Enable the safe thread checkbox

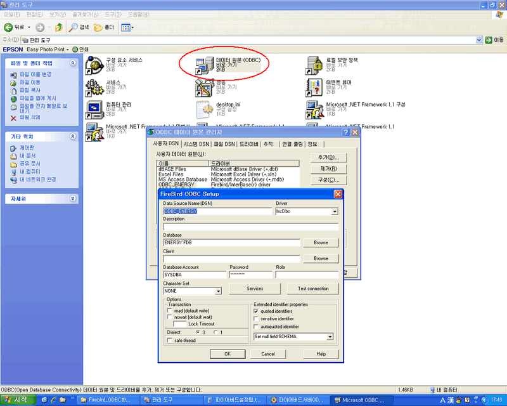169,340
